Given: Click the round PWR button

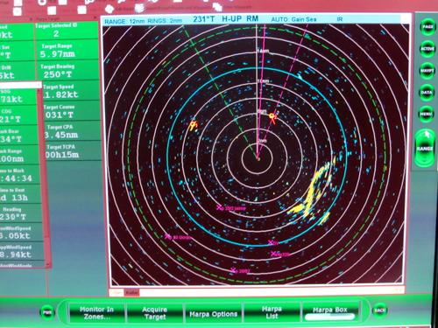Looking at the screenshot, I should click(x=47, y=312).
